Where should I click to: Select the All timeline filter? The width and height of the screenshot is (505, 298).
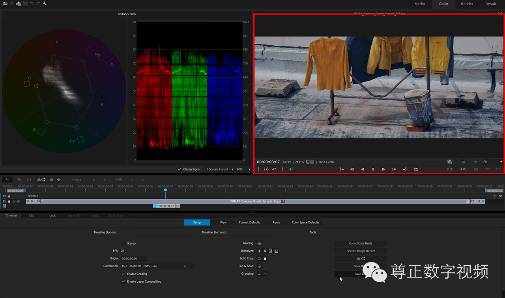tap(7, 180)
